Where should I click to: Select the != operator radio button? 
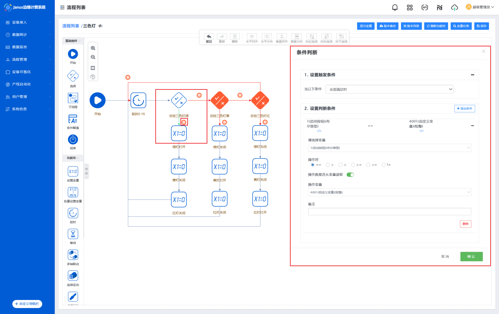(x=384, y=165)
